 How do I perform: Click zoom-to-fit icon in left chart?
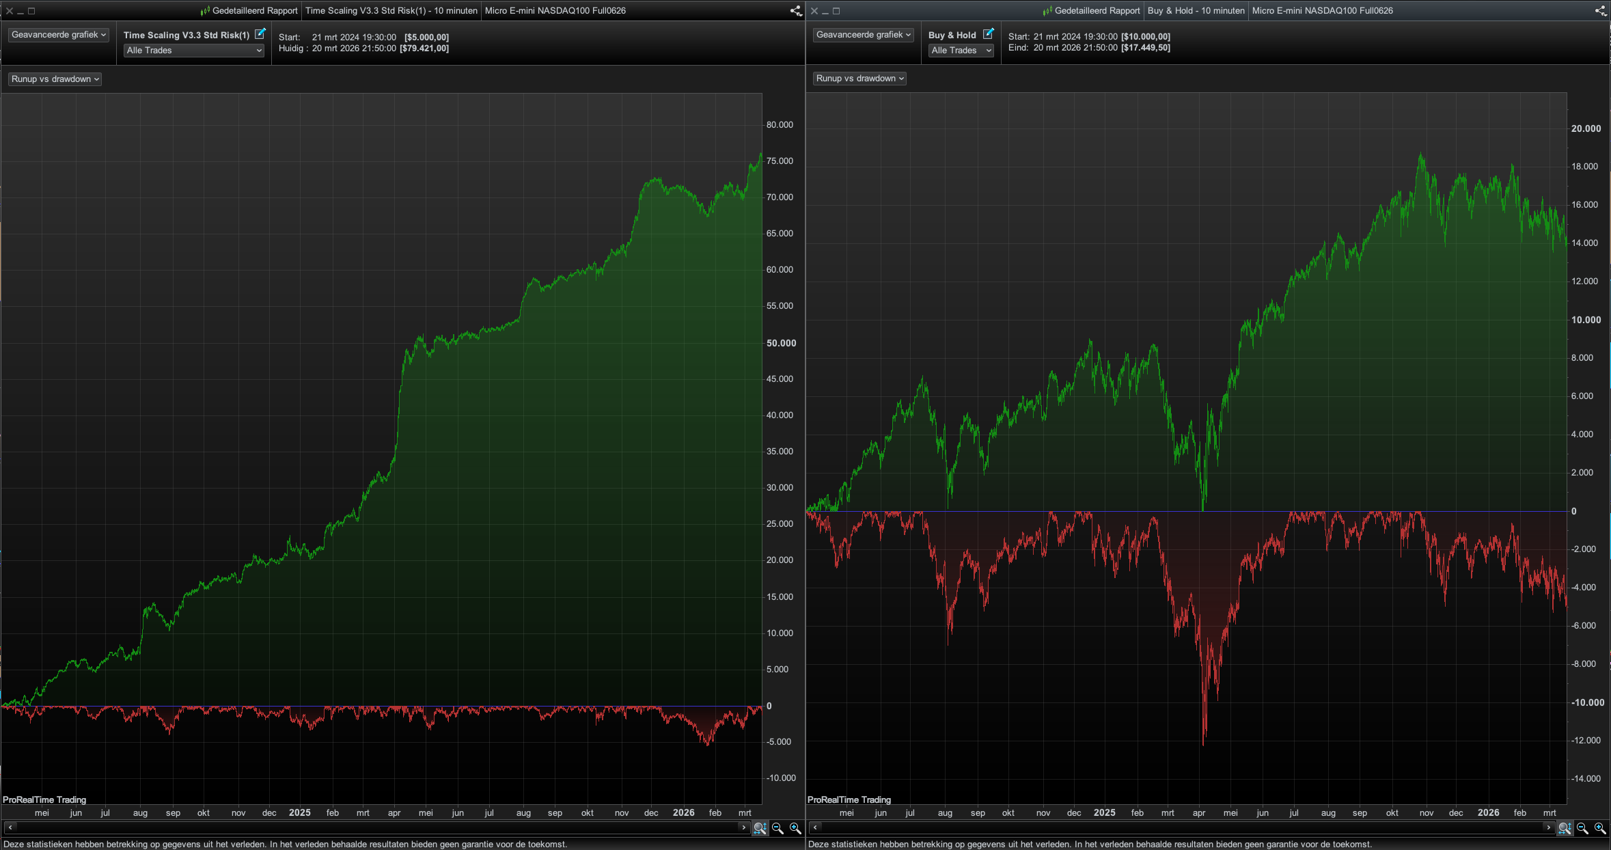pyautogui.click(x=759, y=828)
